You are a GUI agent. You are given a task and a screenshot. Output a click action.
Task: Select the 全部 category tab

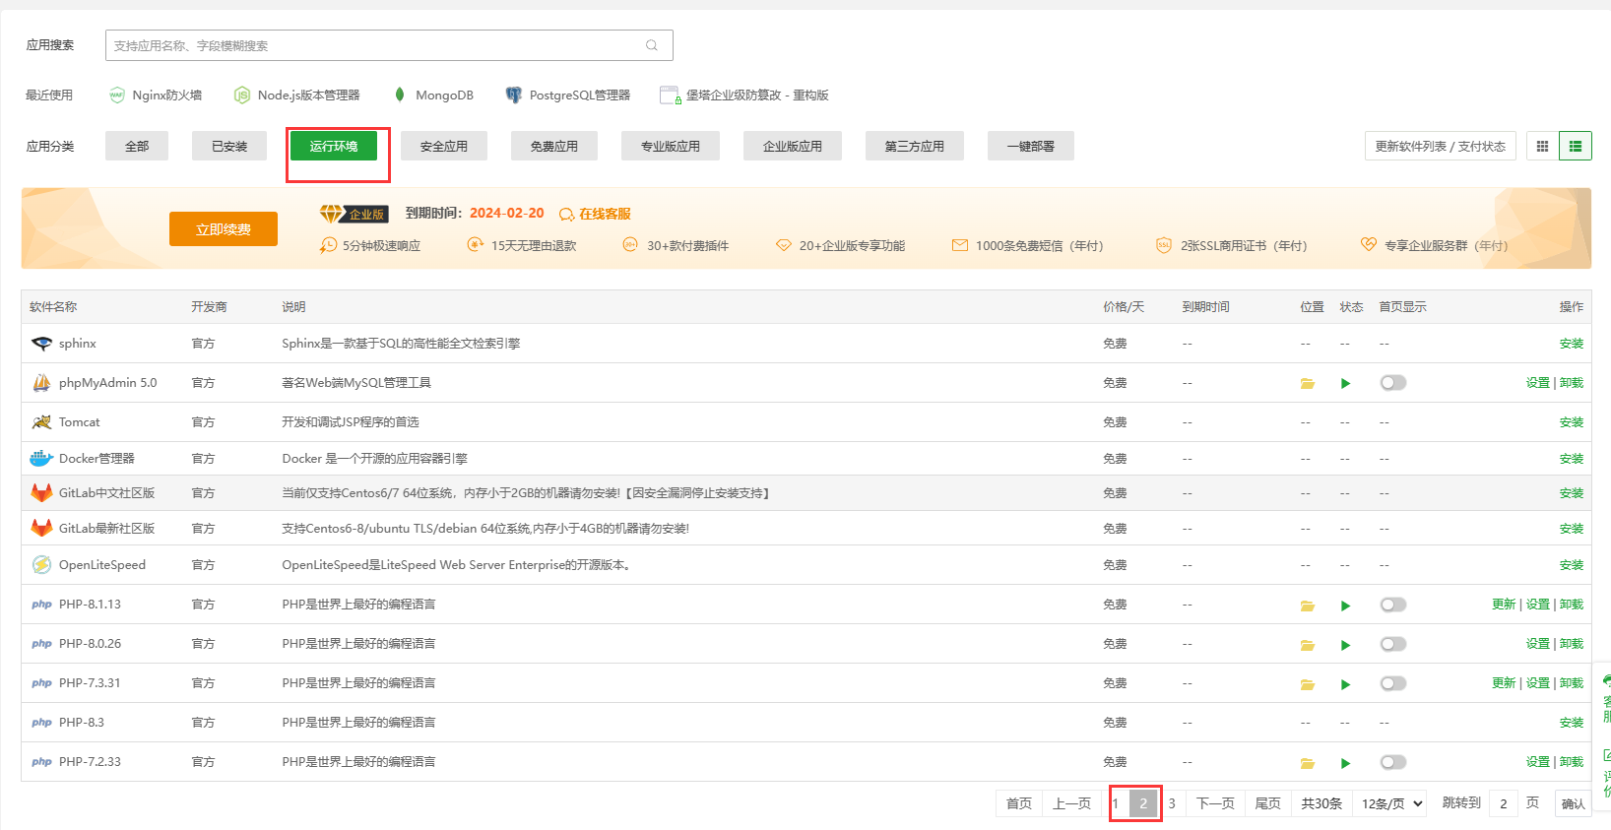pos(137,146)
